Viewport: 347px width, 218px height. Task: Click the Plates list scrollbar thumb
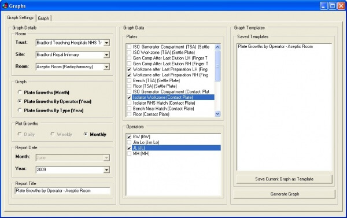(217, 66)
